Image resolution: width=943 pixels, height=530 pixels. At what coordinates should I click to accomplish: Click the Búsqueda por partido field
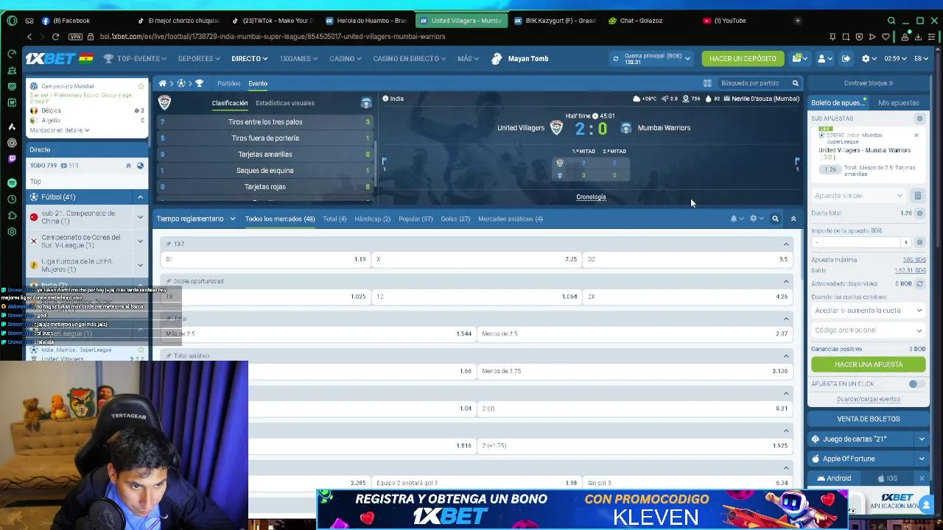(751, 83)
